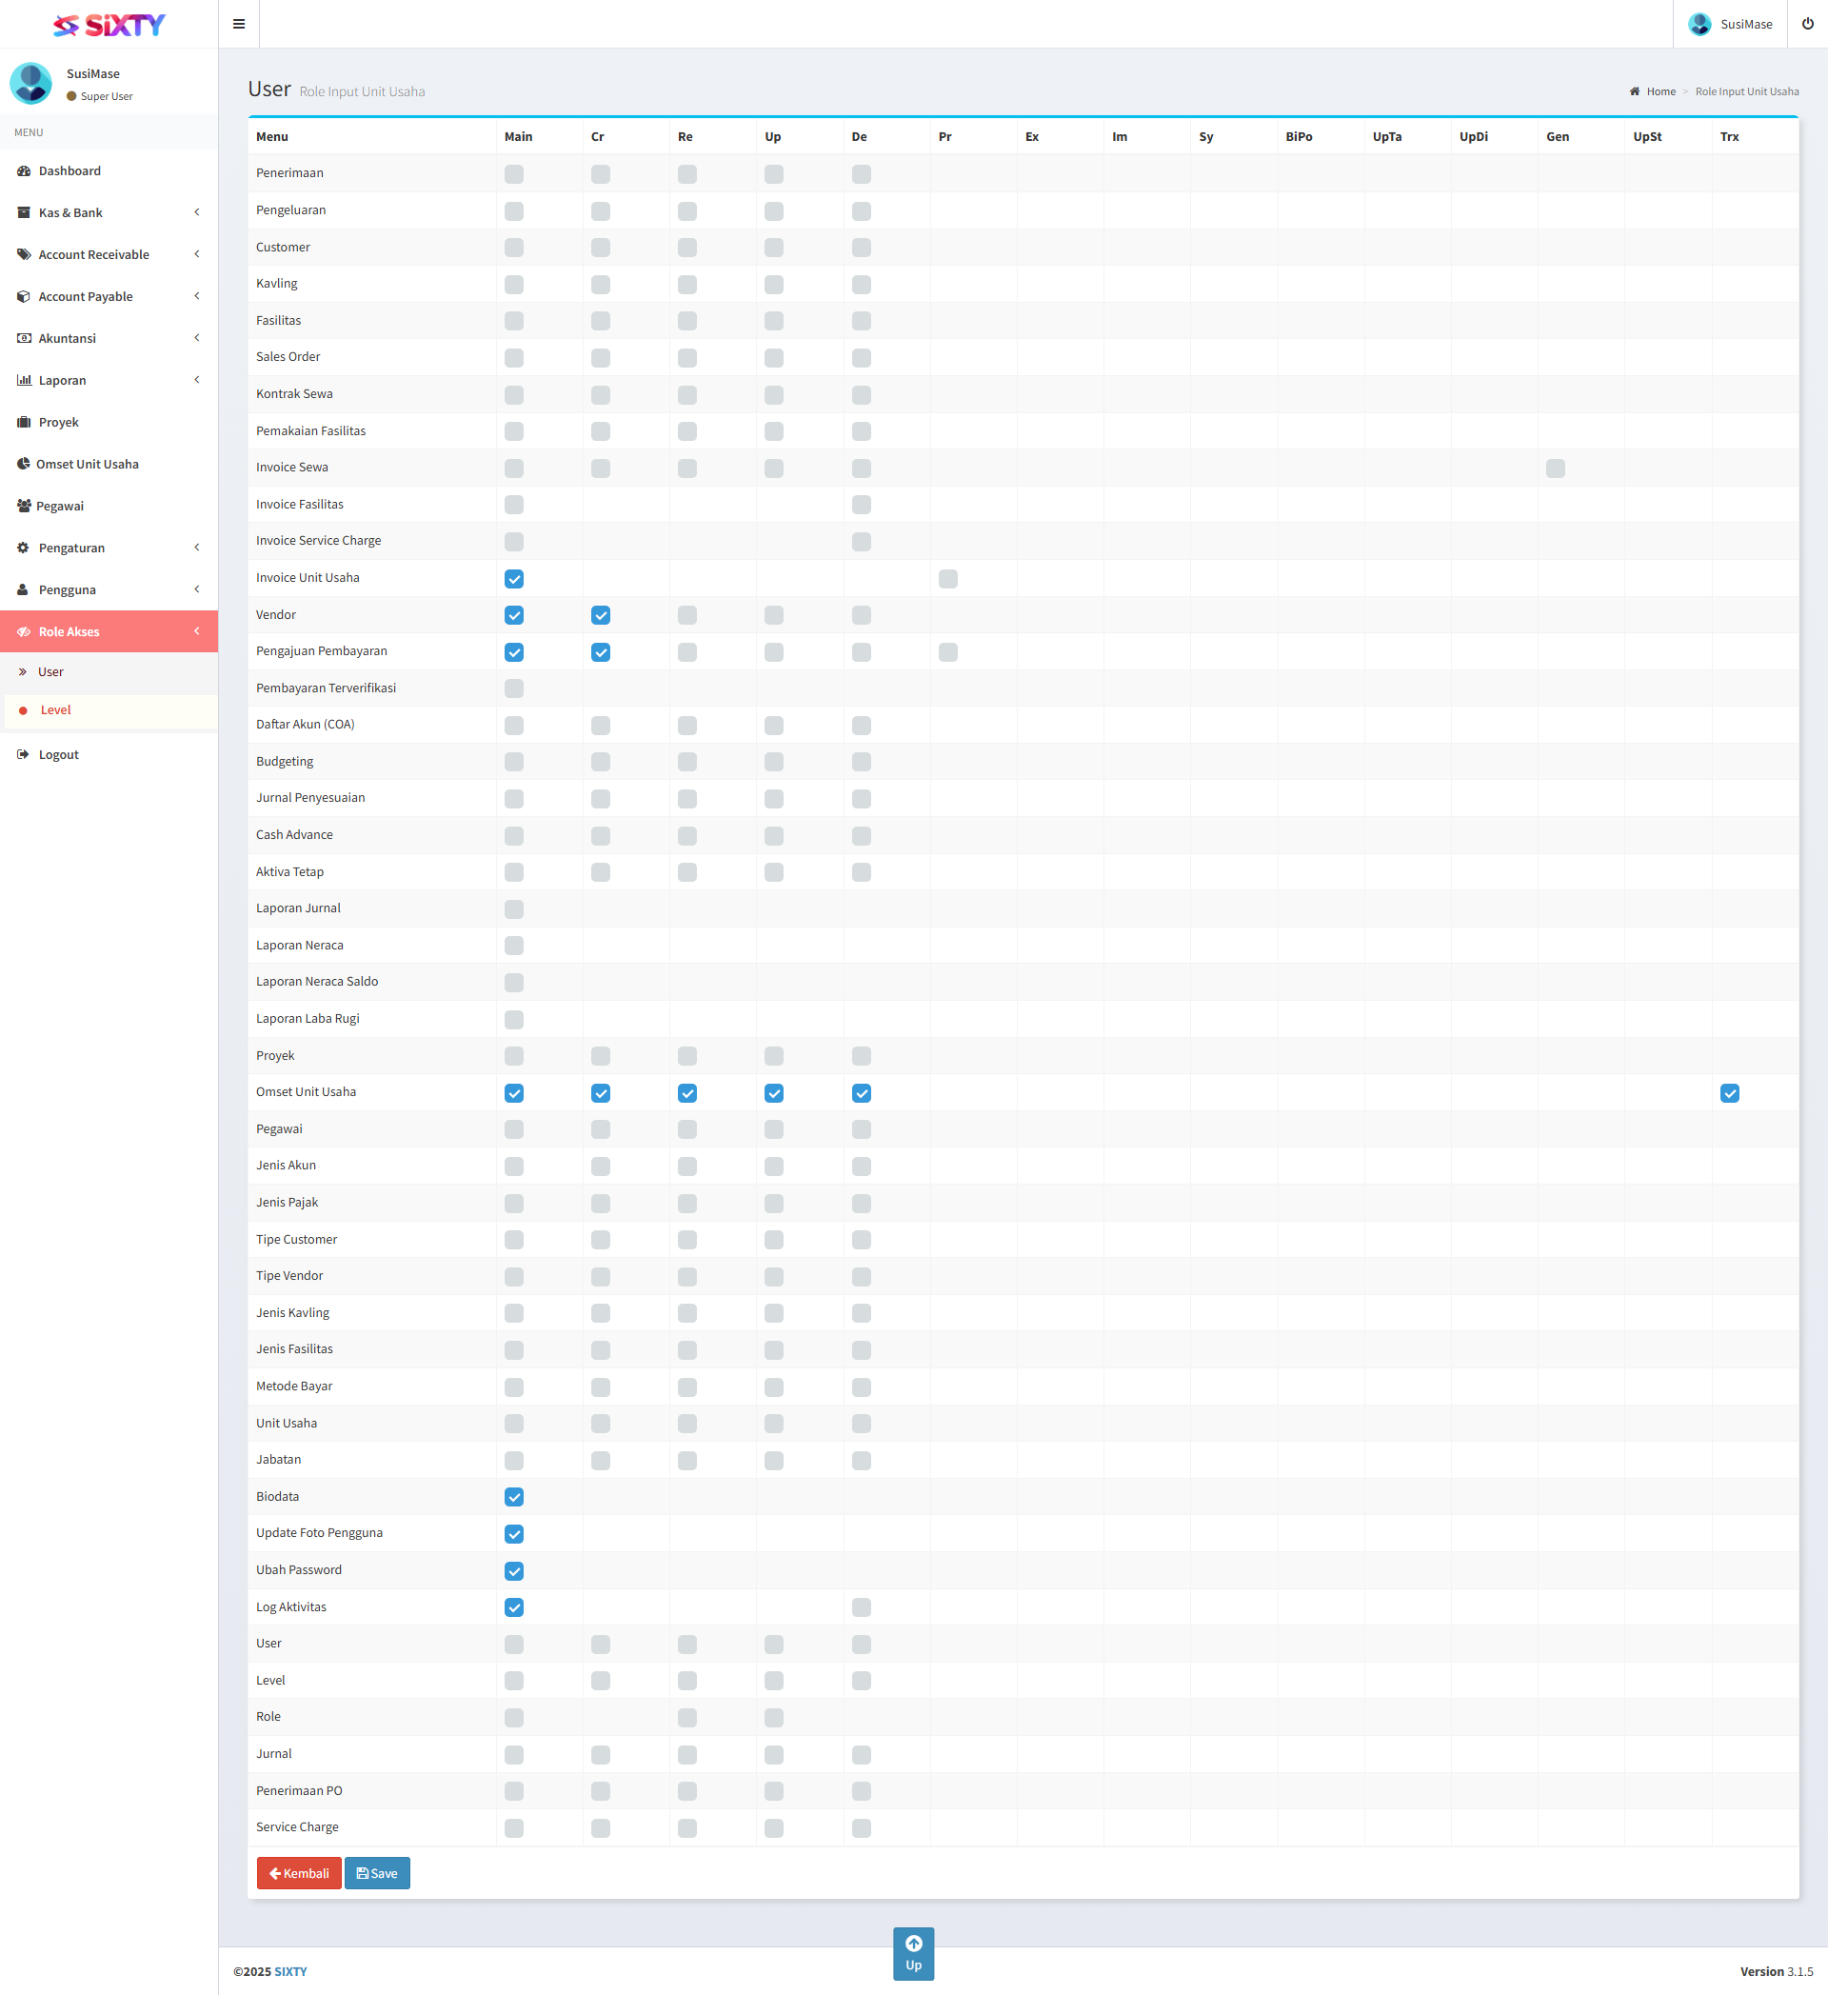Click the Up arrow scroll-to-top button

tap(913, 1952)
